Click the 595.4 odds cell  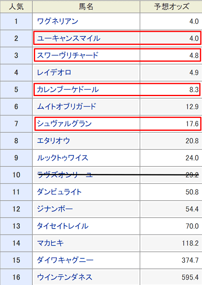[x=171, y=277]
